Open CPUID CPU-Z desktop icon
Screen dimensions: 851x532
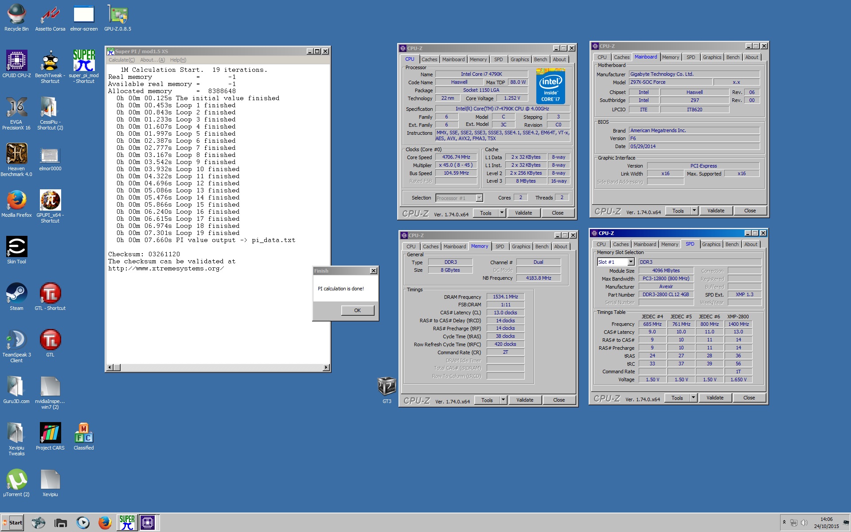[x=16, y=64]
